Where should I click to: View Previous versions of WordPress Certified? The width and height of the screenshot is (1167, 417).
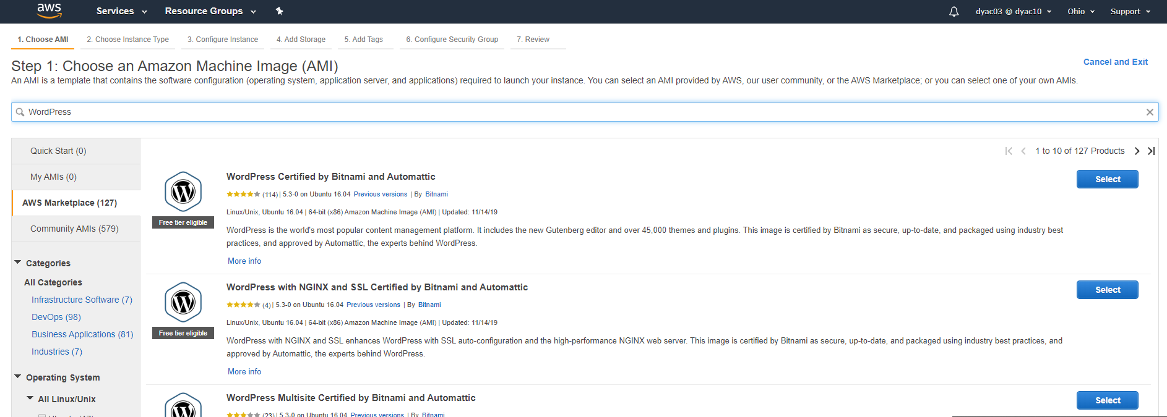[x=381, y=194]
